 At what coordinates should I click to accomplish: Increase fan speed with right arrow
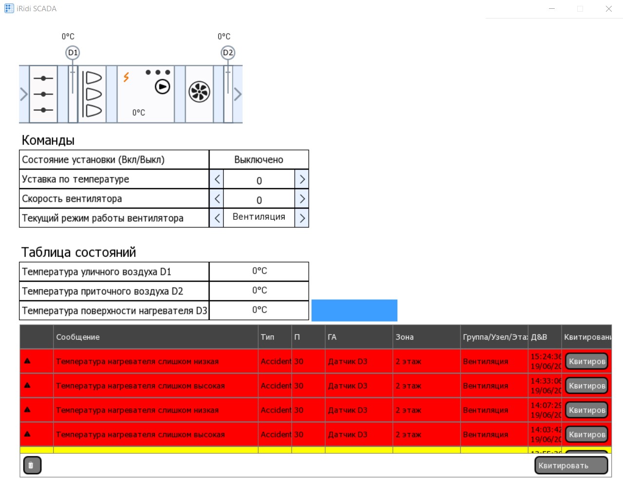pyautogui.click(x=302, y=199)
